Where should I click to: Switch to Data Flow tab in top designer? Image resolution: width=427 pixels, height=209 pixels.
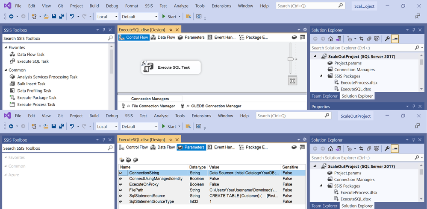[x=163, y=37]
